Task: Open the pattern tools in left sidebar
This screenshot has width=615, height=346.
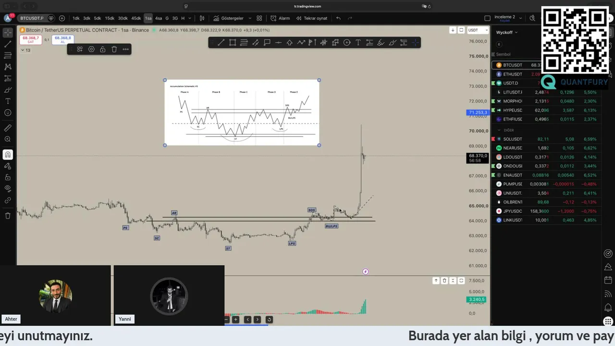Action: [x=8, y=67]
